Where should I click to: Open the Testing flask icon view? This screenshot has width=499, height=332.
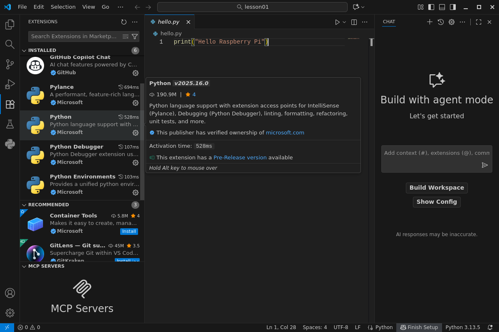coord(10,124)
